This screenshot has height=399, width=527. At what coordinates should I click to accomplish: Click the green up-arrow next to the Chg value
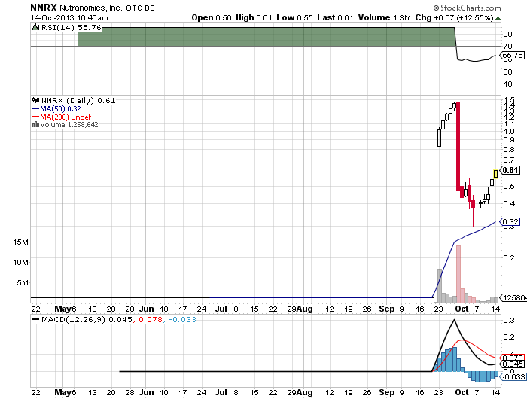[x=498, y=18]
